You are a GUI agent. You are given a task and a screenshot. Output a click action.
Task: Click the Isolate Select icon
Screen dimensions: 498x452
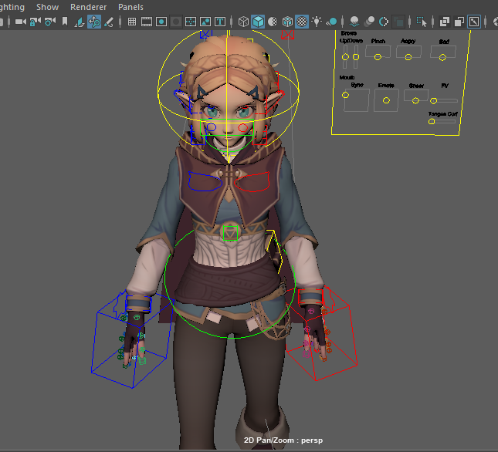(422, 22)
